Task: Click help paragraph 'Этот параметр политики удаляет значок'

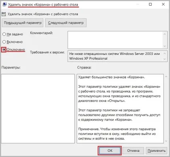Action: (x=119, y=94)
